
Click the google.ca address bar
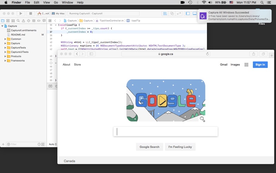coord(166,54)
